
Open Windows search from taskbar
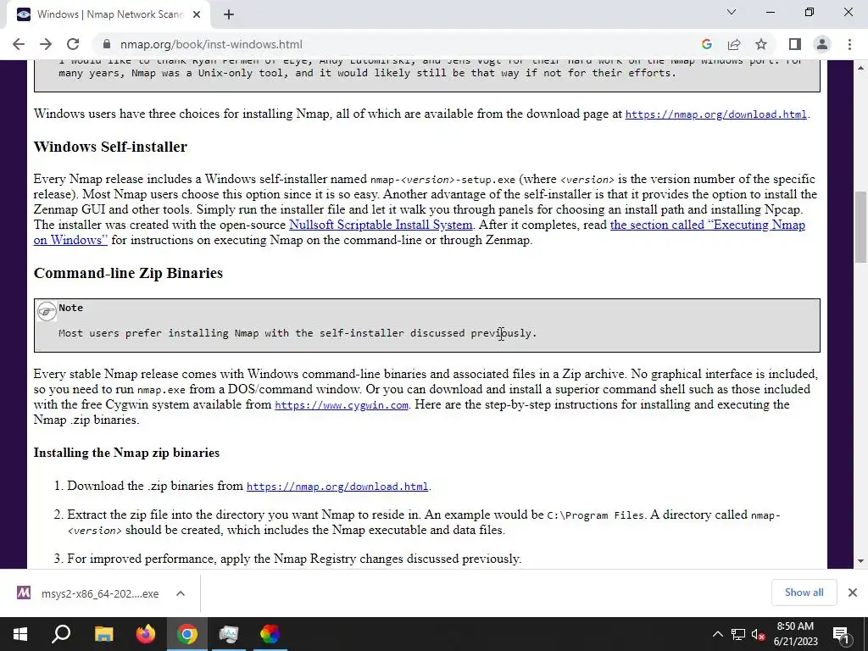61,634
